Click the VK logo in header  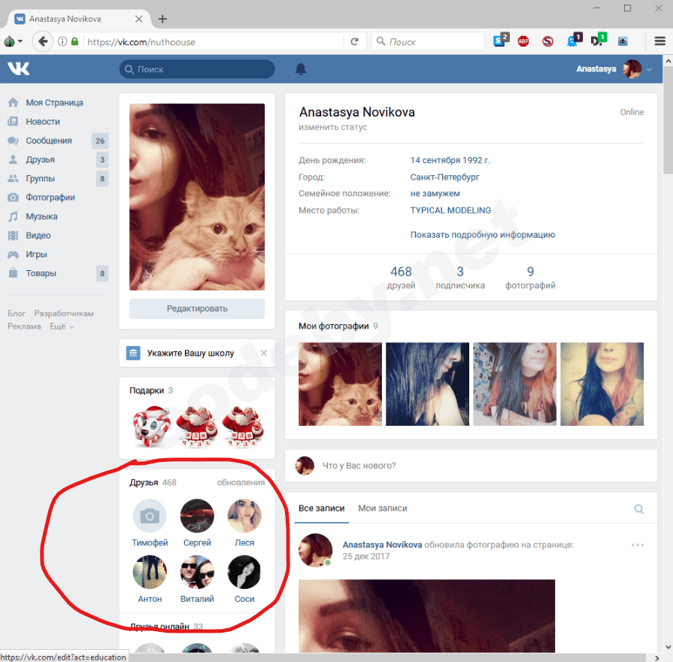tap(19, 68)
